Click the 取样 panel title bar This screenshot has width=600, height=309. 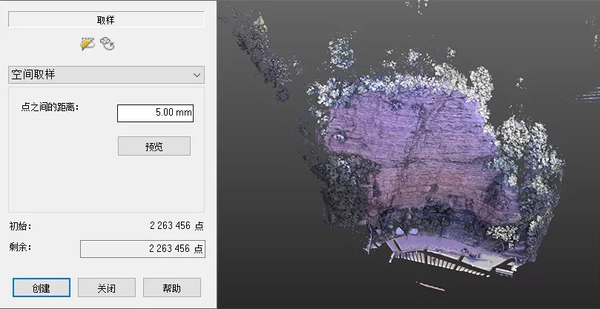tap(105, 20)
